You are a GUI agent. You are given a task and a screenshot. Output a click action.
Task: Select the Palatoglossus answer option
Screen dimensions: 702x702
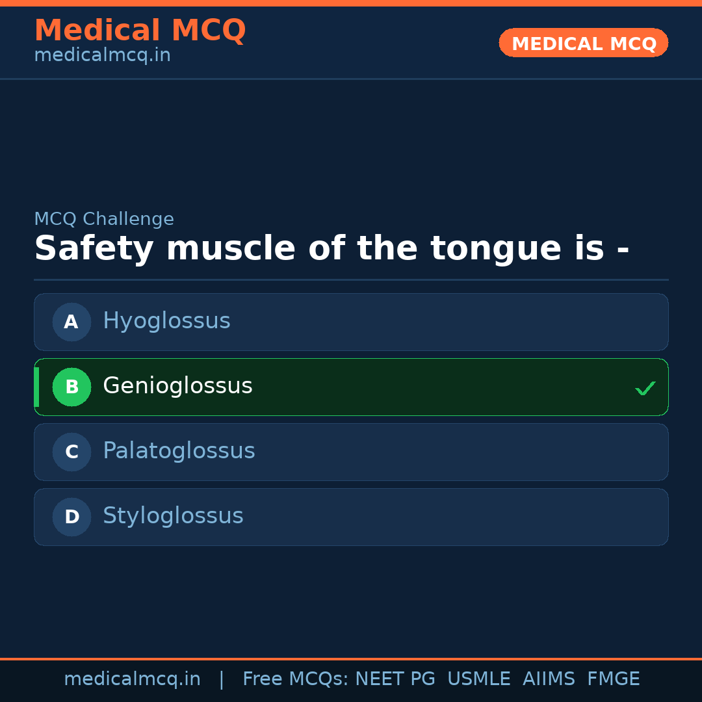point(351,452)
